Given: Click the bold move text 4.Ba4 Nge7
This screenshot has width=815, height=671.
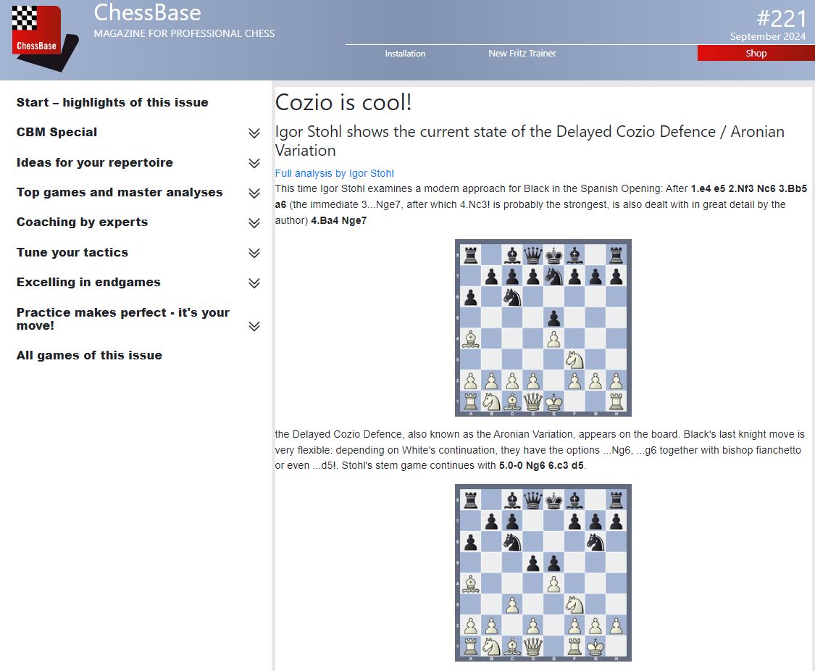Looking at the screenshot, I should tap(339, 220).
